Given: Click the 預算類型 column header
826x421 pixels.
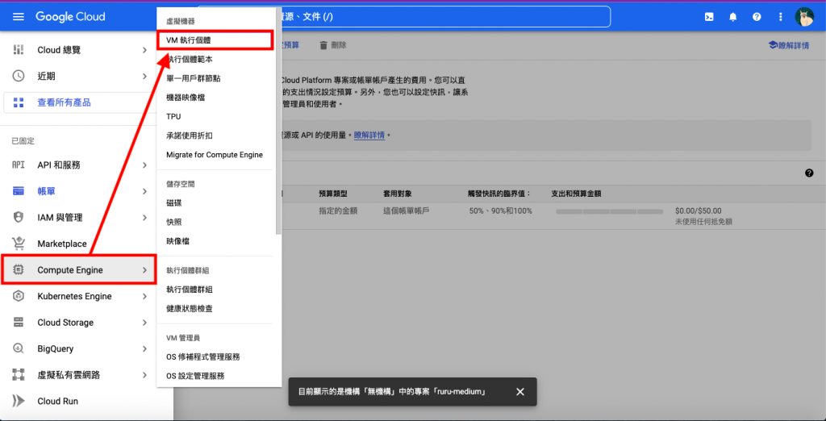Looking at the screenshot, I should click(335, 194).
